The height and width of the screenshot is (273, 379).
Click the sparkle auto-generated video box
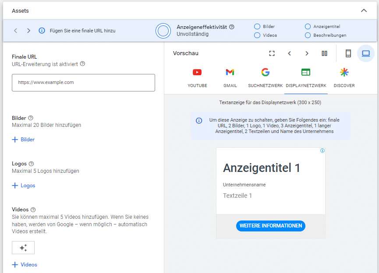(x=23, y=248)
